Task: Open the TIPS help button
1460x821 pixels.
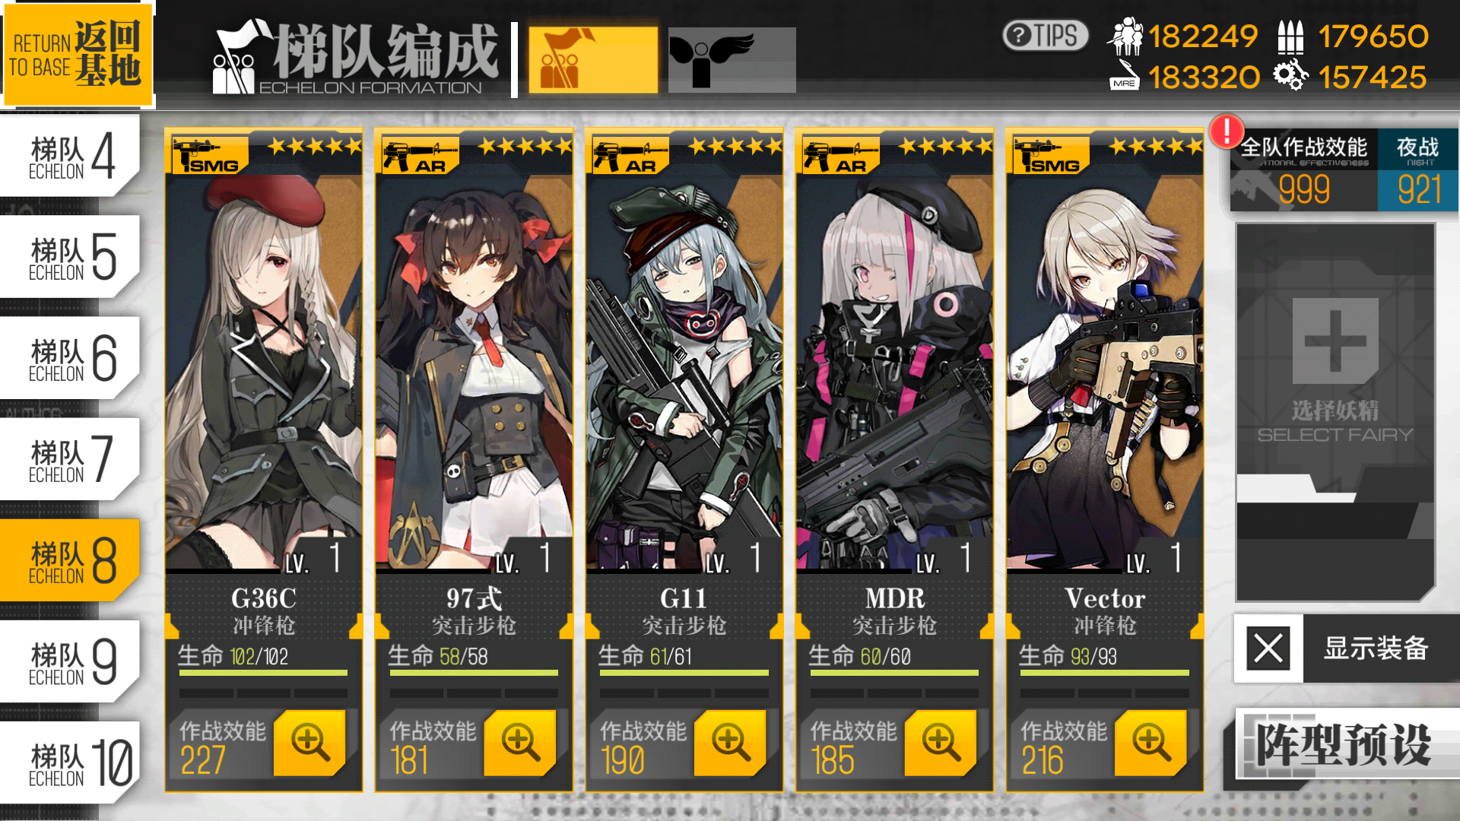Action: pos(1046,36)
